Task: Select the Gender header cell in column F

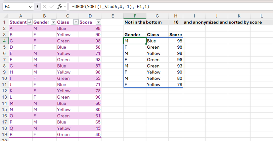Action: coord(135,35)
